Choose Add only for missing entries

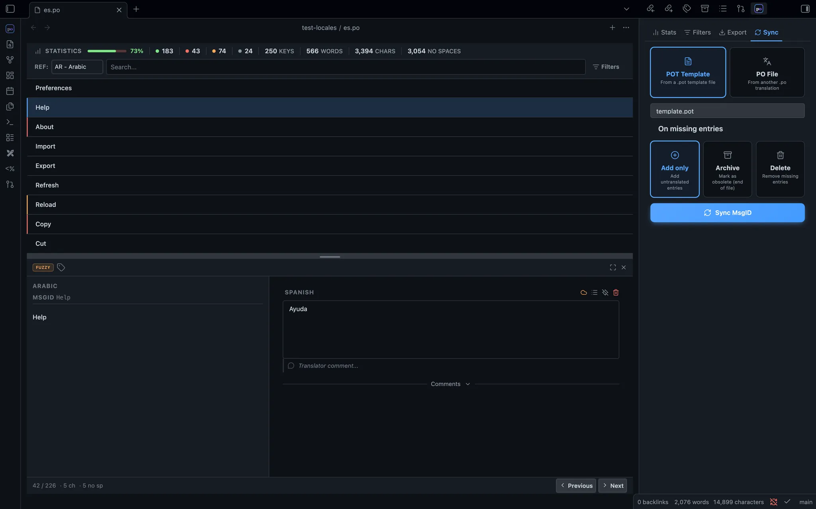click(x=675, y=169)
